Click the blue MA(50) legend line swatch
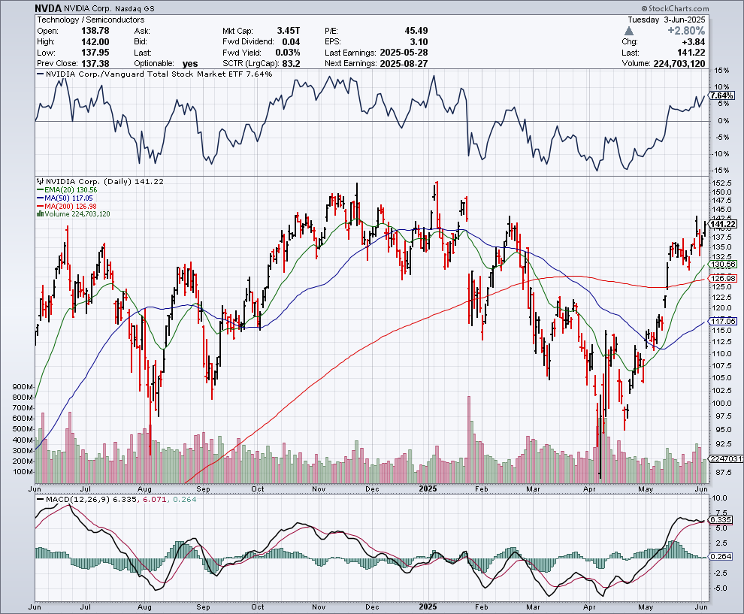 [x=40, y=198]
